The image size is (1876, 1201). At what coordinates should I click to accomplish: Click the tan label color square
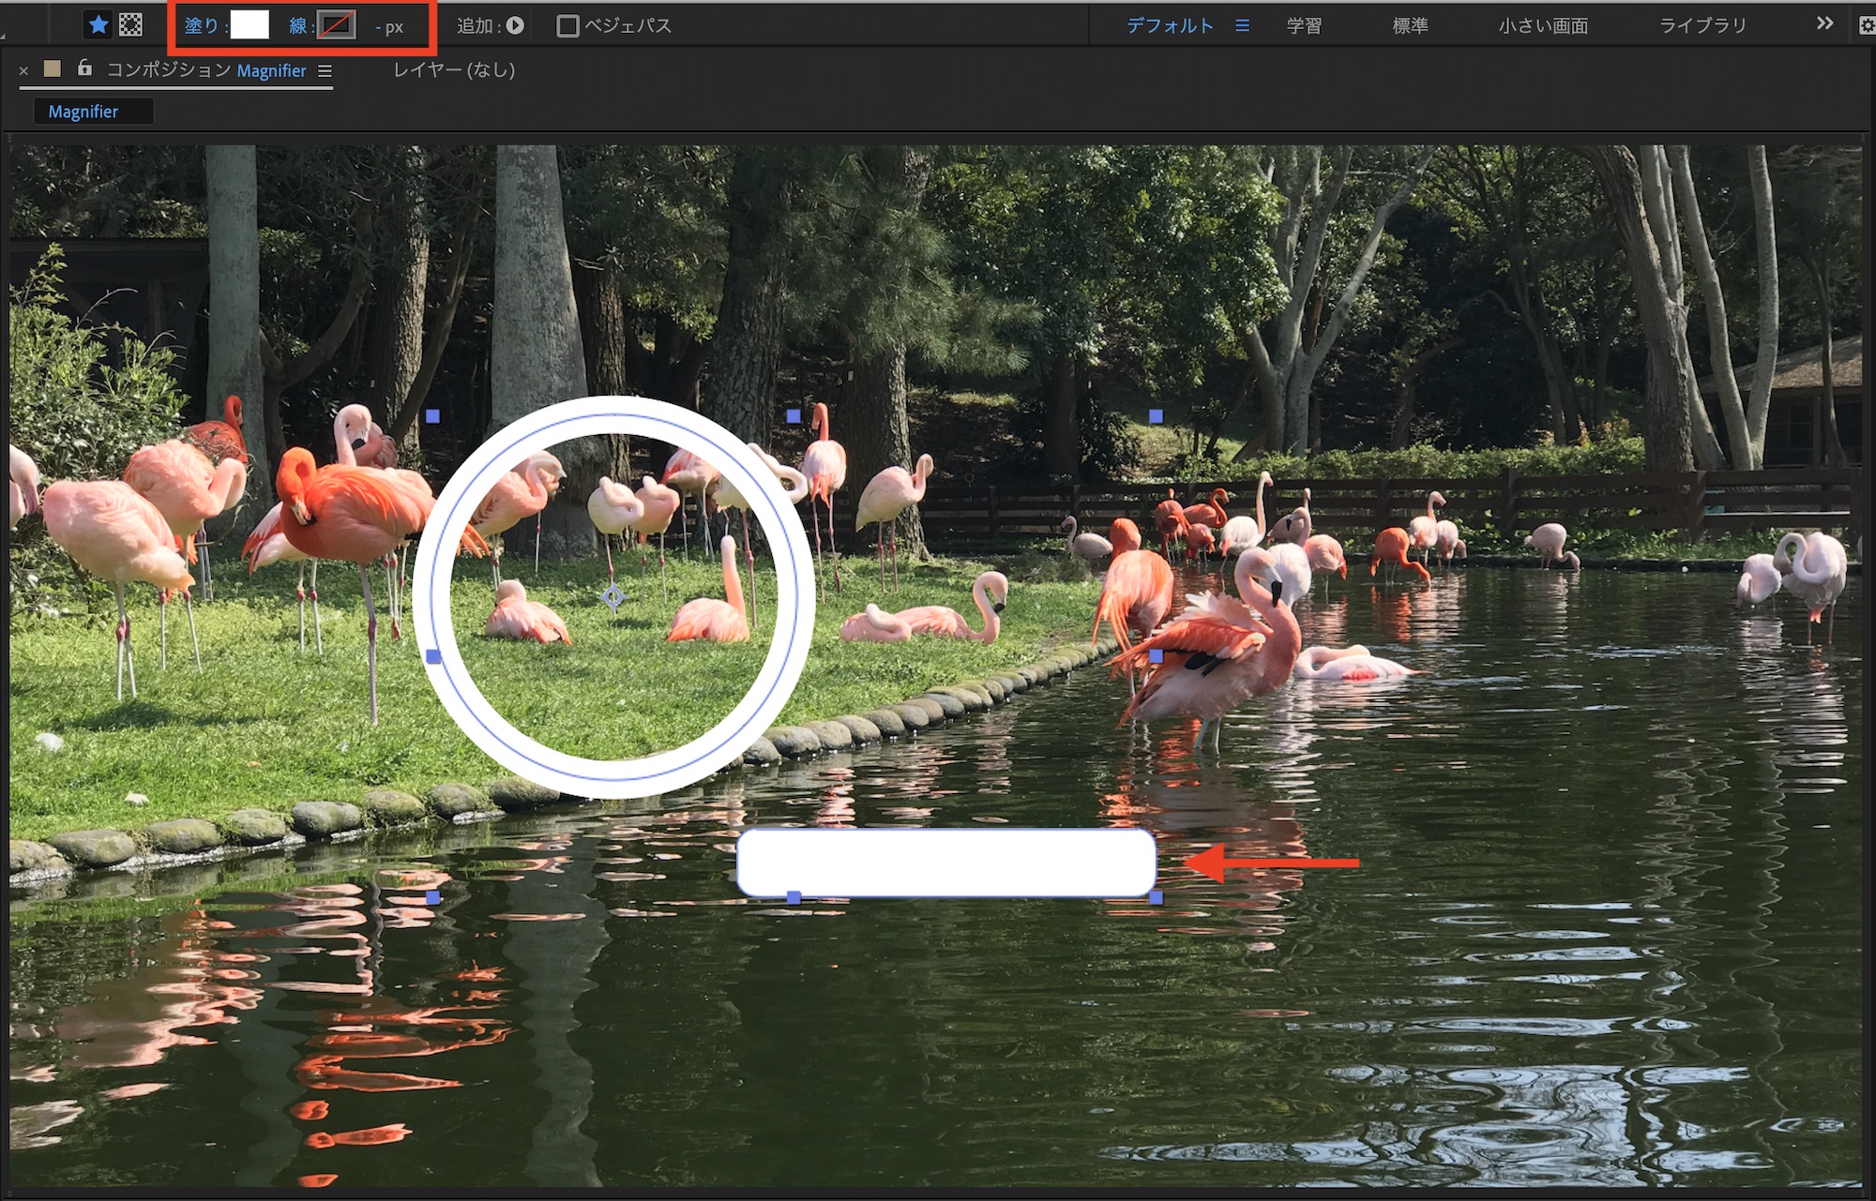53,68
